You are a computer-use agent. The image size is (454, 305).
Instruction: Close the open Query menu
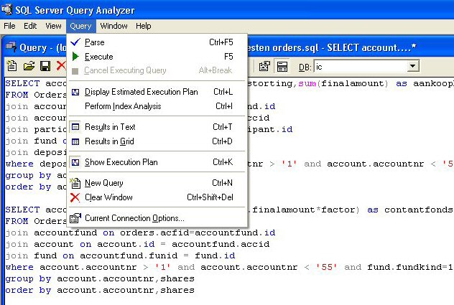click(x=80, y=26)
